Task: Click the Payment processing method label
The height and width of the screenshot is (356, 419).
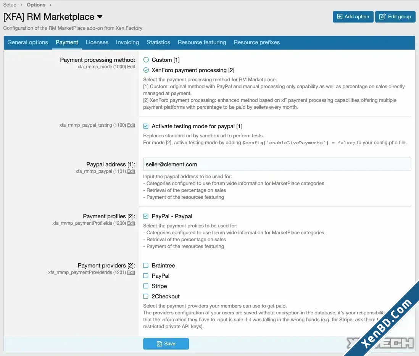Action: (x=98, y=60)
